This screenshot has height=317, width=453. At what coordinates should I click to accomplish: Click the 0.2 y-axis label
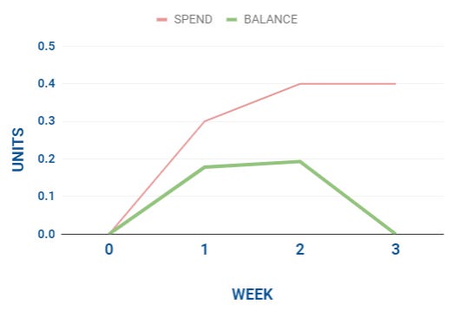(46, 158)
